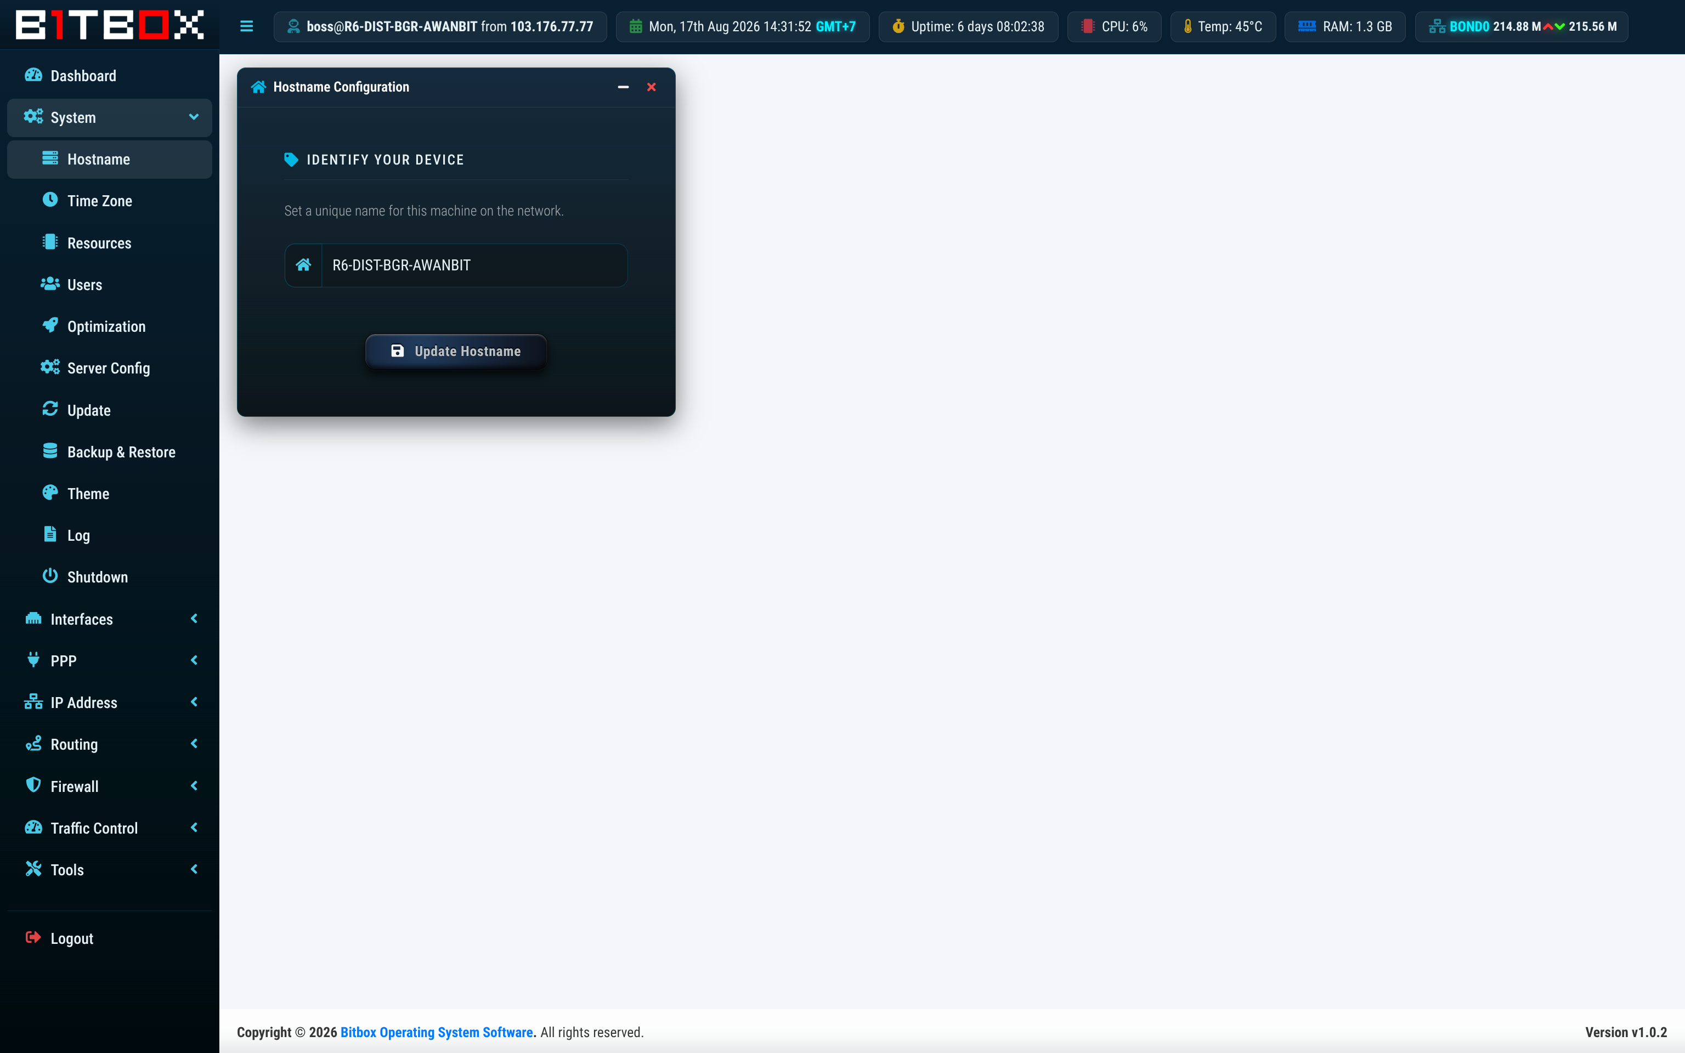Collapse the System menu chevron
Screen dimensions: 1685x1053
click(194, 117)
